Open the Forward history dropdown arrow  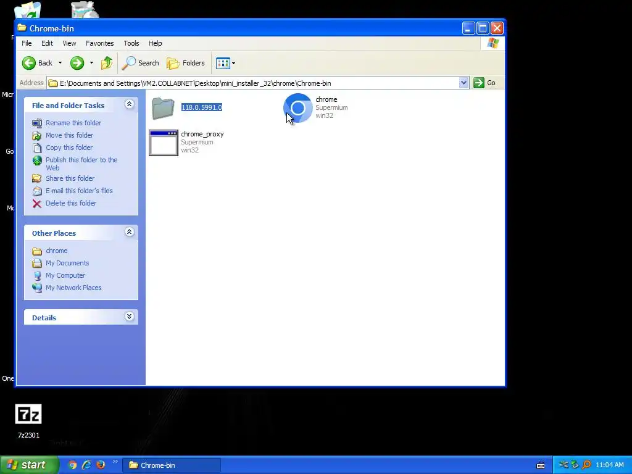point(91,63)
